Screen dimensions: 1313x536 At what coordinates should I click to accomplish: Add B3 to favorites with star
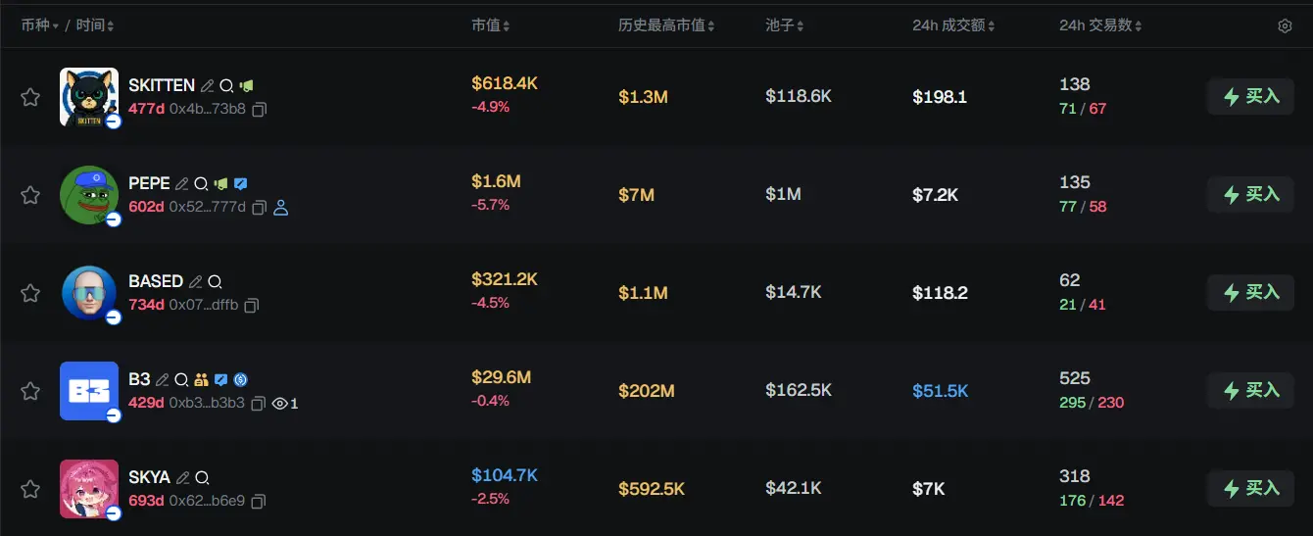point(30,391)
